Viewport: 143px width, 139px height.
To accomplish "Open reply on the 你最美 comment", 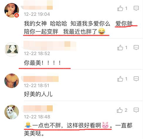I will pyautogui.click(x=136, y=48).
